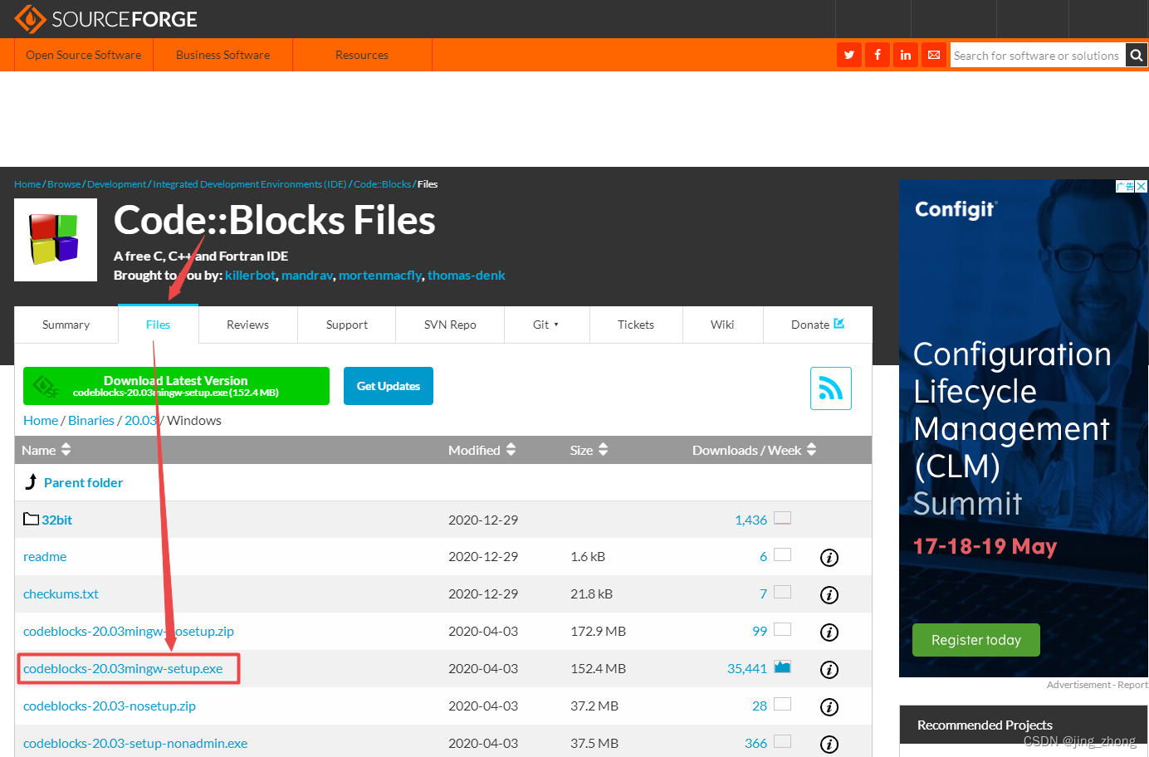Open the Twitter share icon
The width and height of the screenshot is (1149, 757).
coord(849,55)
